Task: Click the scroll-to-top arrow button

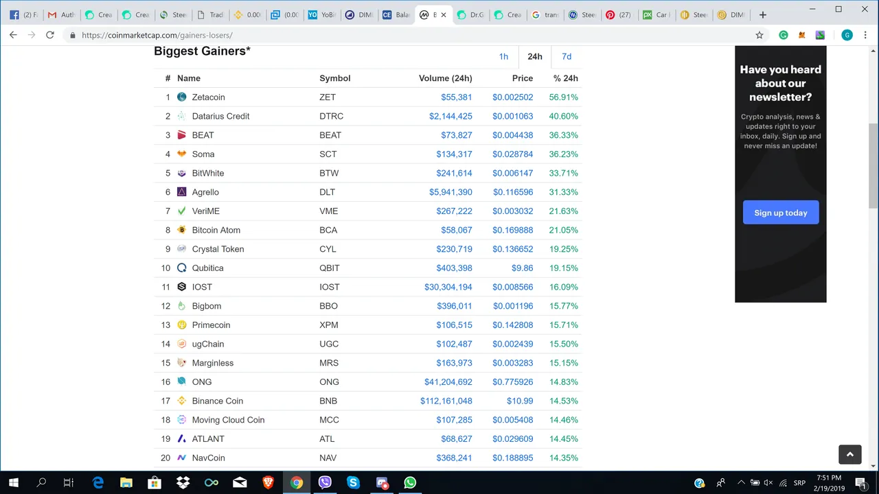Action: click(x=849, y=454)
